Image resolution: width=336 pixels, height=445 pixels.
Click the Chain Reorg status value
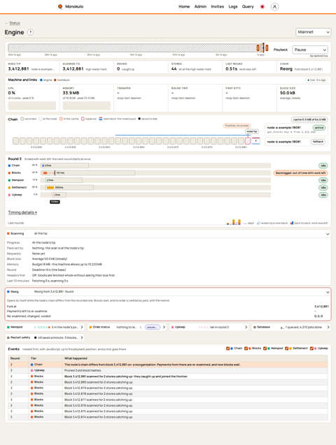286,69
